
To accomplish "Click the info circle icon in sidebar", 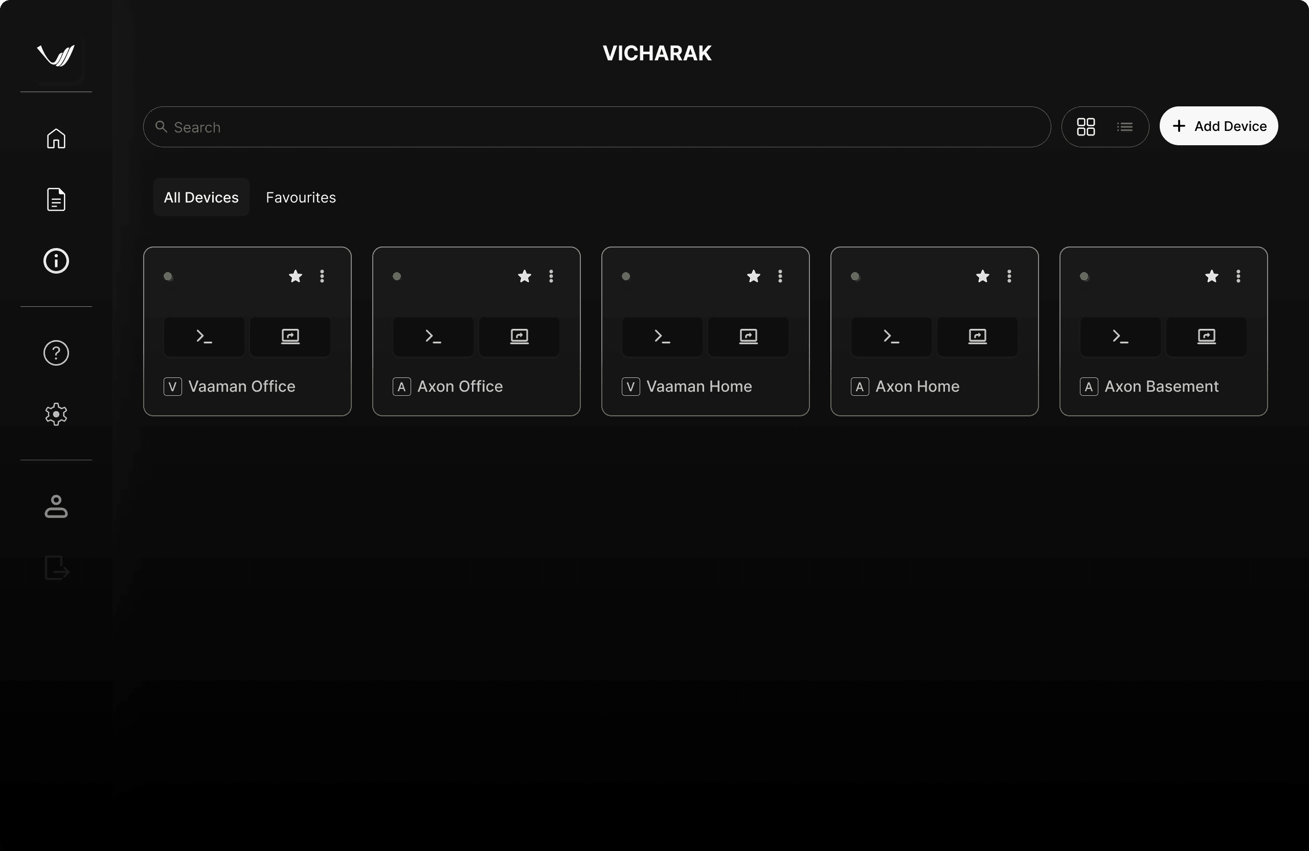I will click(56, 261).
